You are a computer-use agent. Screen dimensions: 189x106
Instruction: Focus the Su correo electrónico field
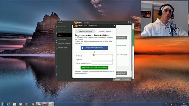(x=102, y=63)
